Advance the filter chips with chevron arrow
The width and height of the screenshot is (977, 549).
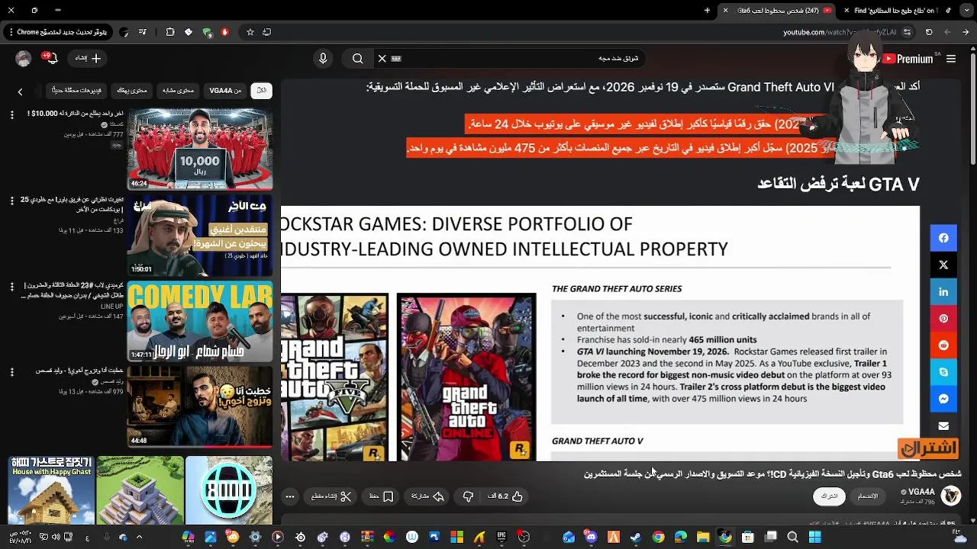click(21, 91)
